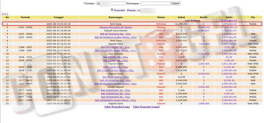Select the highlighted Tarik Dana withdraw row
Viewport: 264px width, 123px height.
coord(132,24)
